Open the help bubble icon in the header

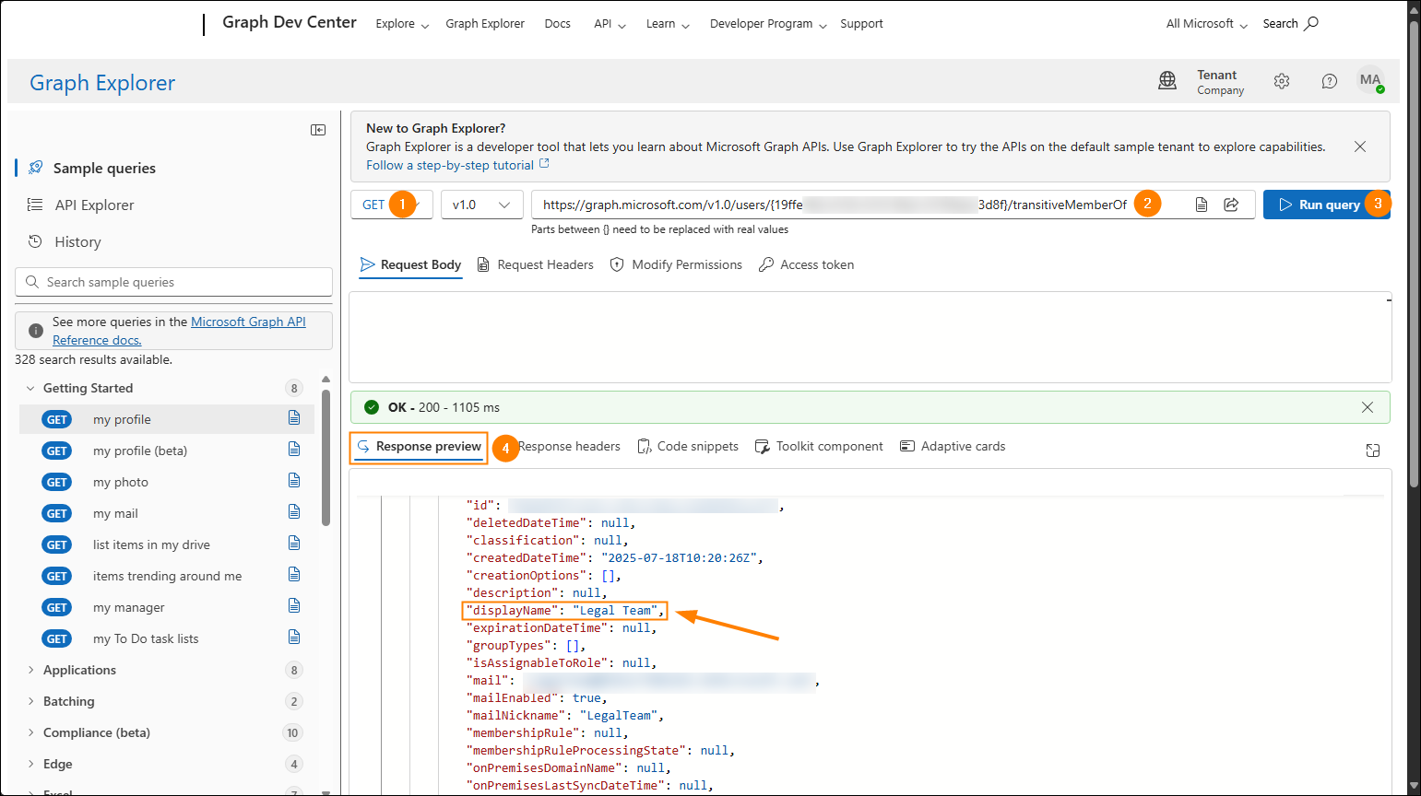1329,81
